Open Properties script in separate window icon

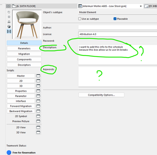38,91
